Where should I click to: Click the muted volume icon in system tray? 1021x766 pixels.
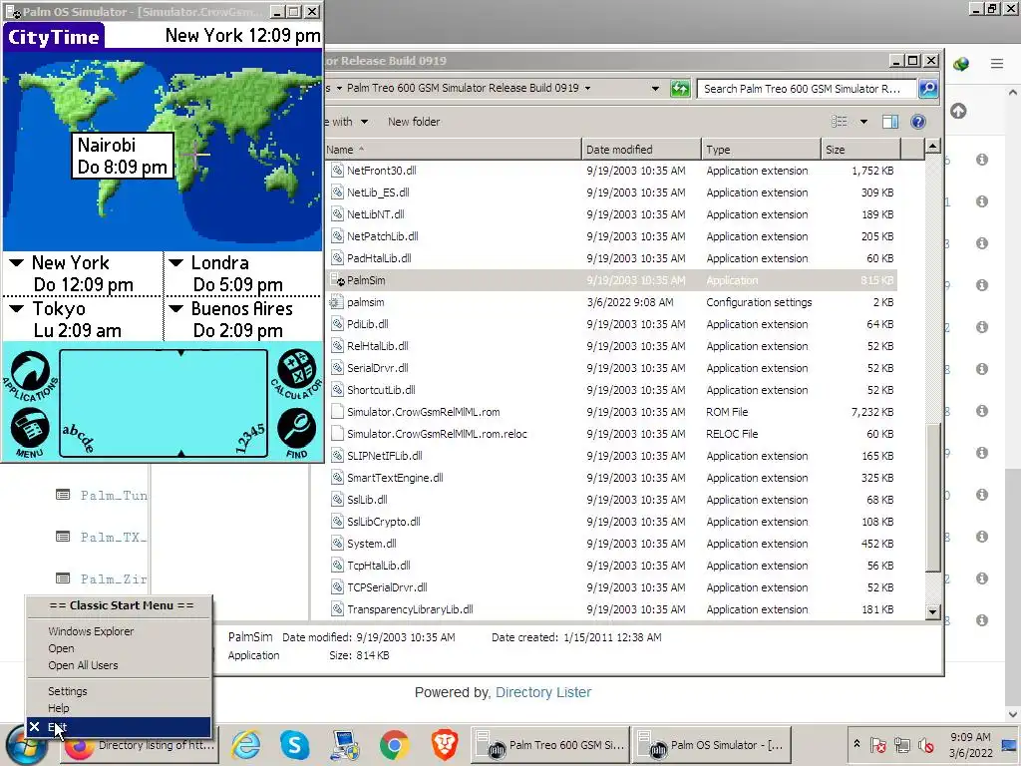926,744
